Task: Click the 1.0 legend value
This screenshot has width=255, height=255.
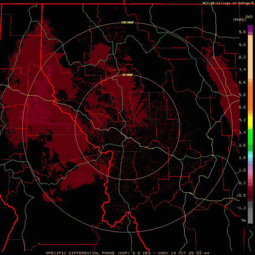Action: [242, 170]
